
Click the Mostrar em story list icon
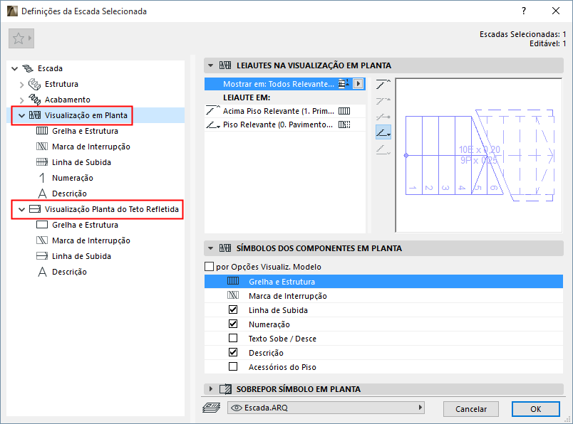tap(343, 84)
